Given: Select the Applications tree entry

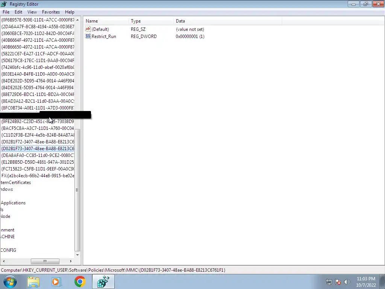Looking at the screenshot, I should 13,203.
